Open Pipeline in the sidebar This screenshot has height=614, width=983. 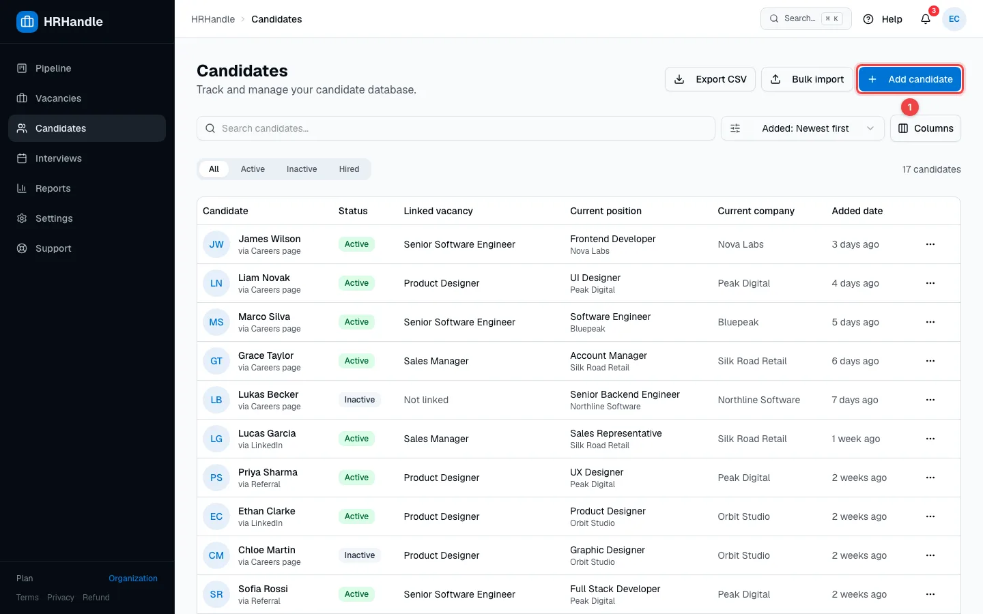[x=87, y=68]
